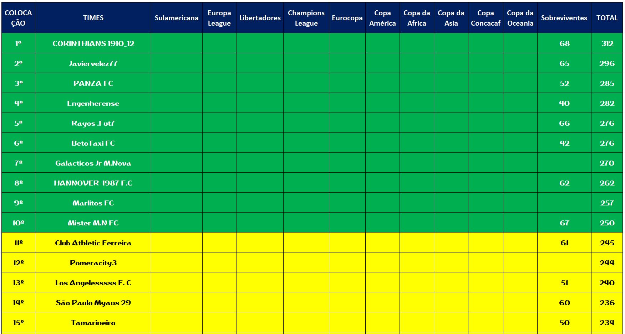
Task: Click the Copa Concacaf column header
Action: pyautogui.click(x=486, y=18)
